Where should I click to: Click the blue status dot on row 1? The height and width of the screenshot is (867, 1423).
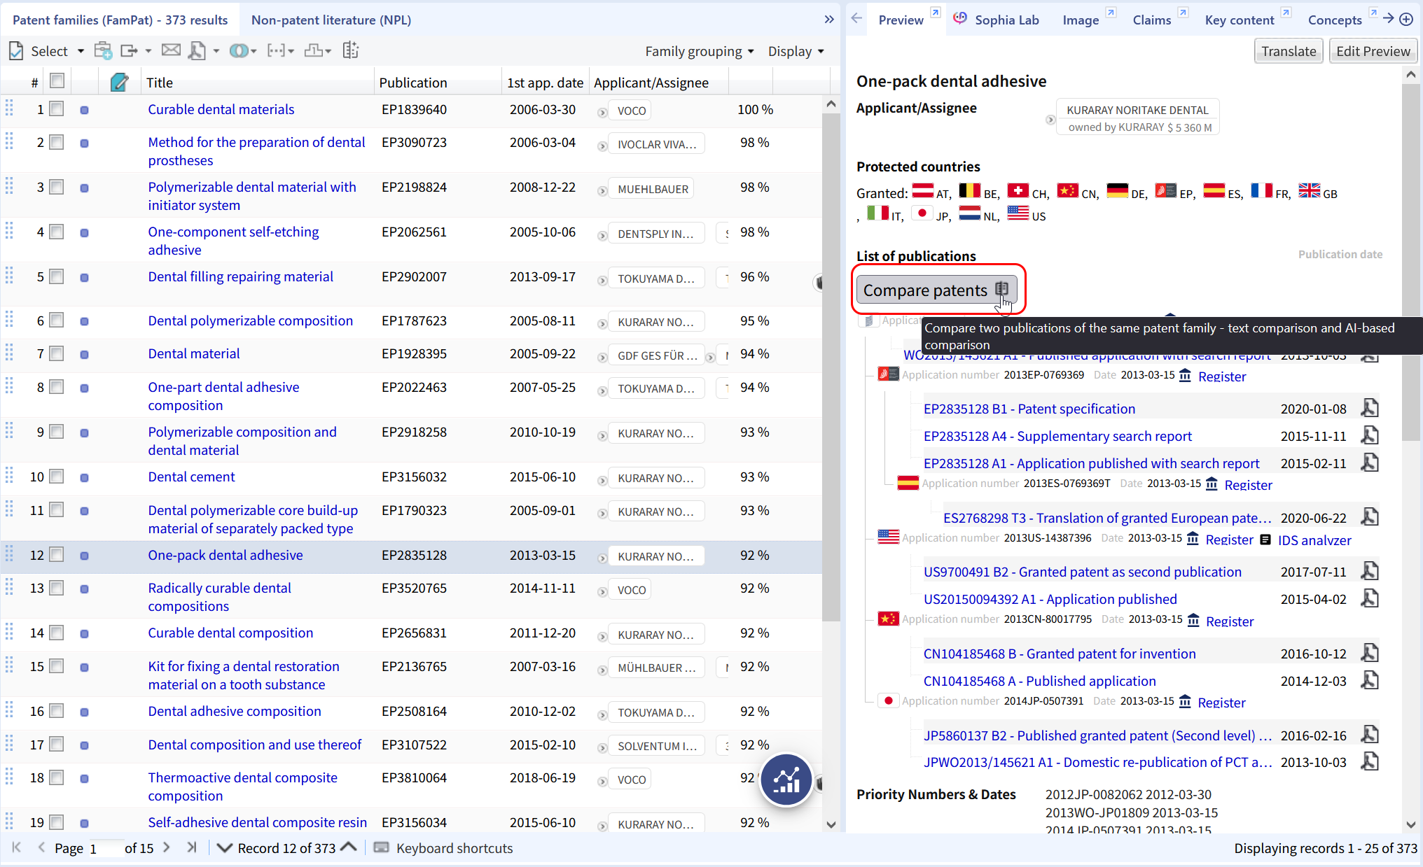coord(84,110)
